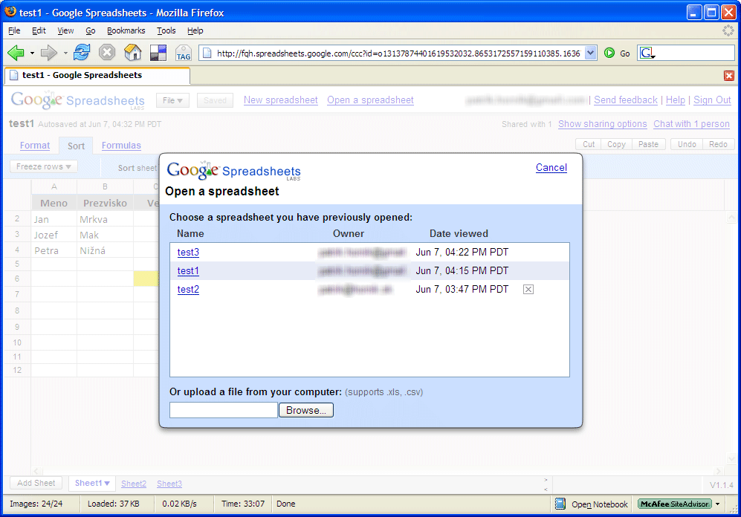Switch to the Format tab
The image size is (741, 517).
pos(35,146)
